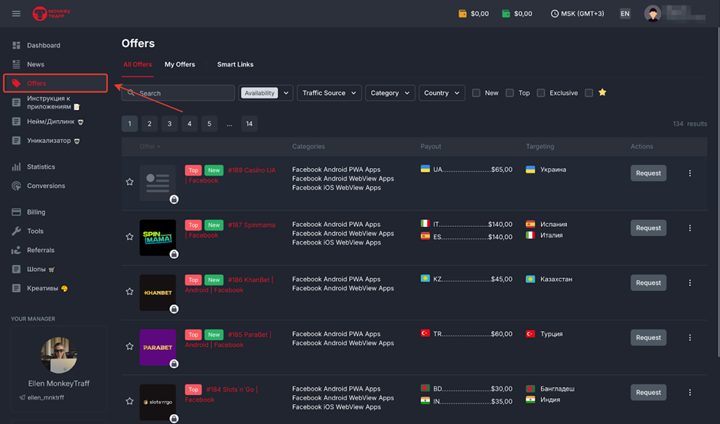Screen dimensions: 720x424
Task: Open the user avatar menu
Action: click(x=653, y=14)
